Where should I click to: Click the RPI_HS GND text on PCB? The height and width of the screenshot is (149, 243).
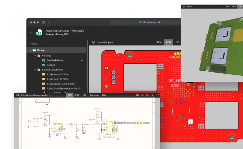pos(175,83)
